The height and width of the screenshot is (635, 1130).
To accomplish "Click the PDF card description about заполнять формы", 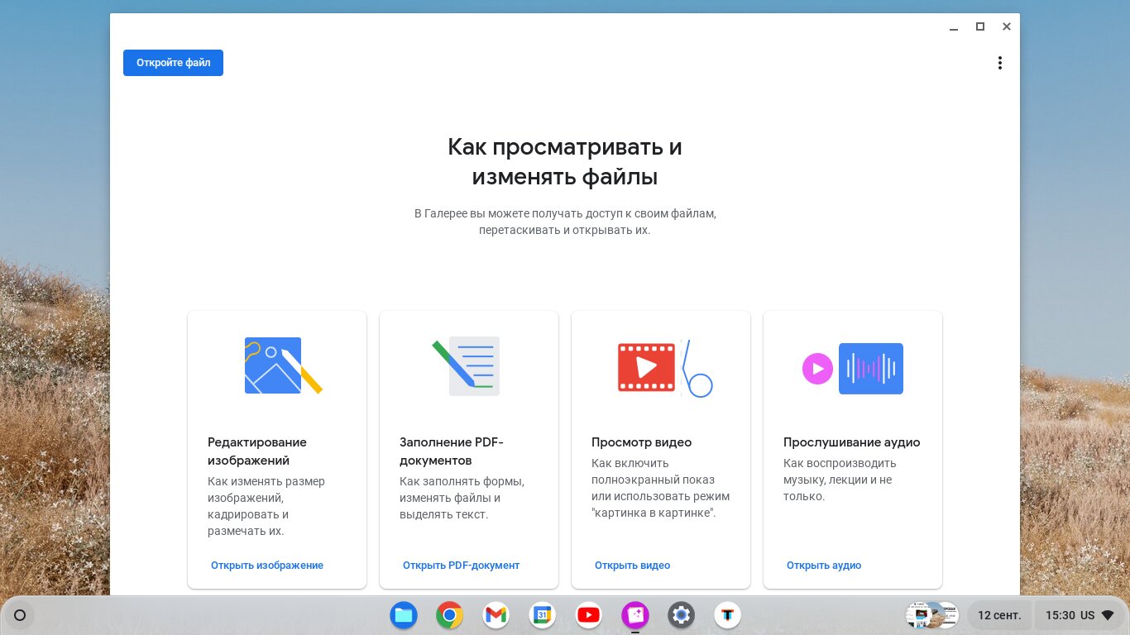I will point(462,498).
